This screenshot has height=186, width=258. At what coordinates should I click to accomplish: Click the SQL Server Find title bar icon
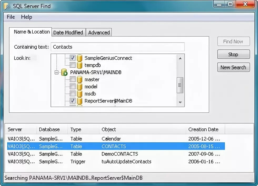[7, 6]
